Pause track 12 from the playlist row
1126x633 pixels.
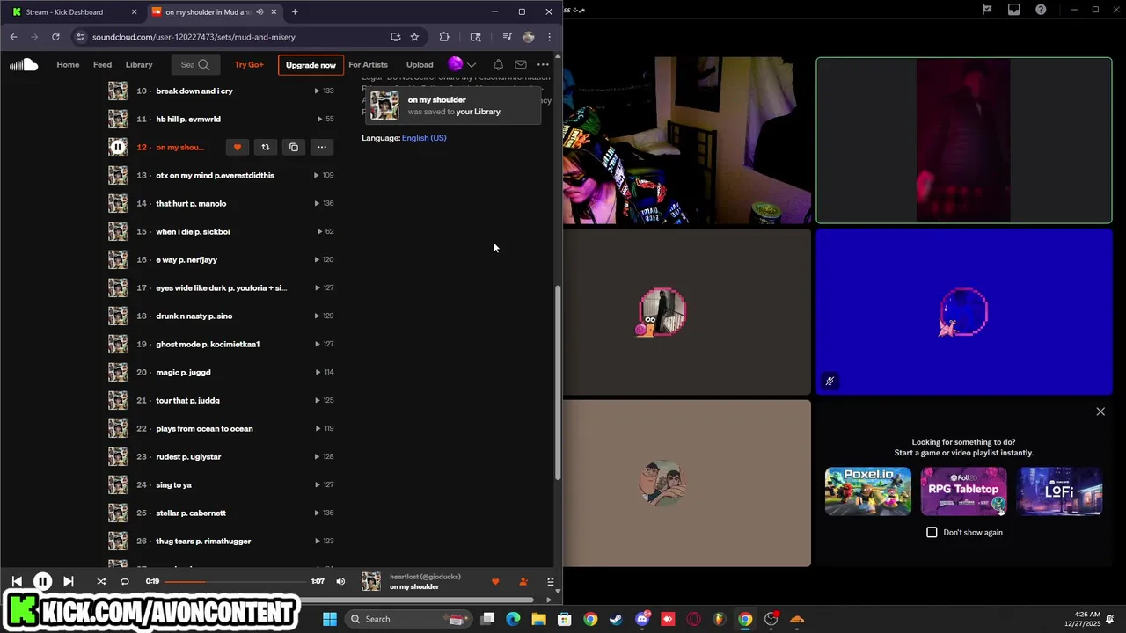coord(118,147)
